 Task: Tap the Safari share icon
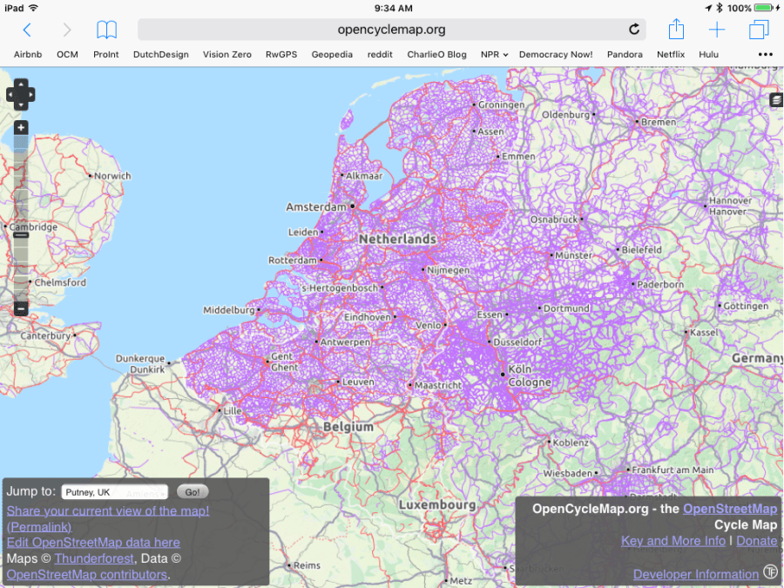click(x=676, y=30)
